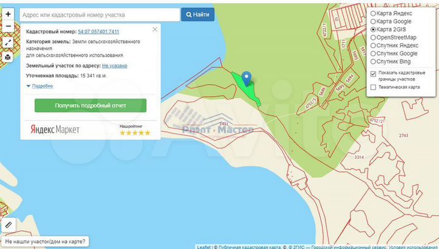Expand the Подробно details section

pyautogui.click(x=42, y=86)
